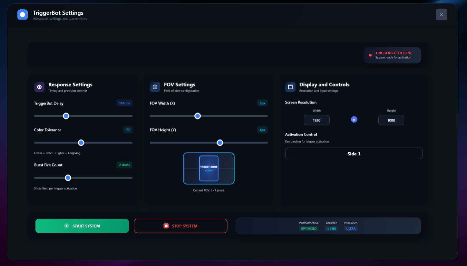This screenshot has height=266, width=467.
Task: Click the play icon inside START SYSTEM
Action: (66, 226)
